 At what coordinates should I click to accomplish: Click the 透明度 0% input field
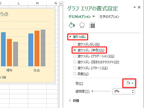pos(122,91)
